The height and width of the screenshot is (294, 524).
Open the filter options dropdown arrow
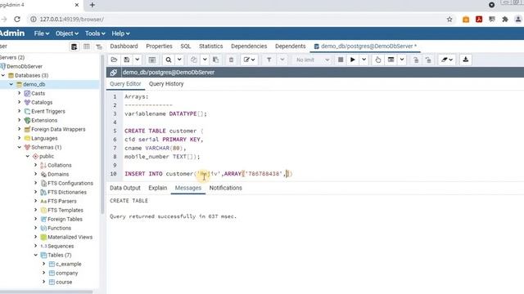point(282,60)
